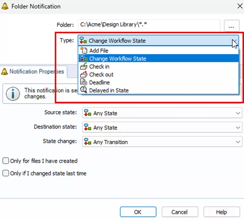Screen dimensions: 244x220
Task: Collapse the Type dropdown arrow
Action: pyautogui.click(x=235, y=41)
